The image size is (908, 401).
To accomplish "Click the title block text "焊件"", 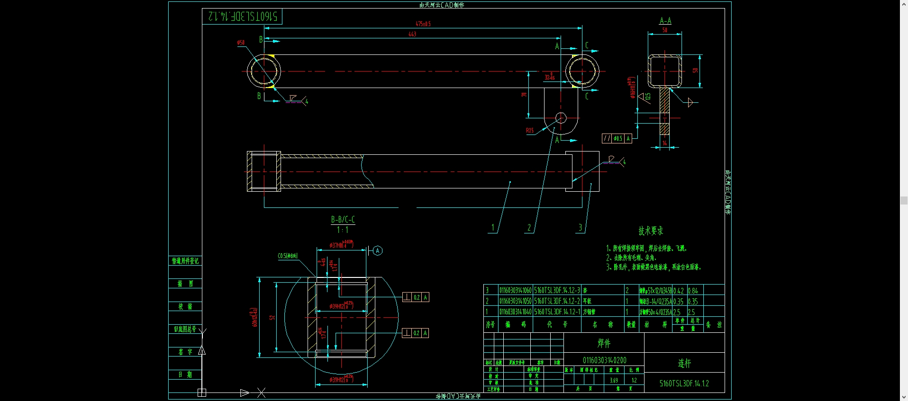I will (x=604, y=343).
